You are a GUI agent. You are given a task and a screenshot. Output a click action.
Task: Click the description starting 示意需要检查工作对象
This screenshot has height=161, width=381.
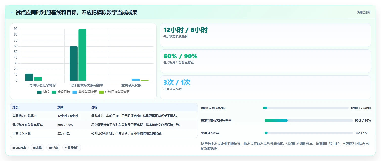[x=136, y=125]
